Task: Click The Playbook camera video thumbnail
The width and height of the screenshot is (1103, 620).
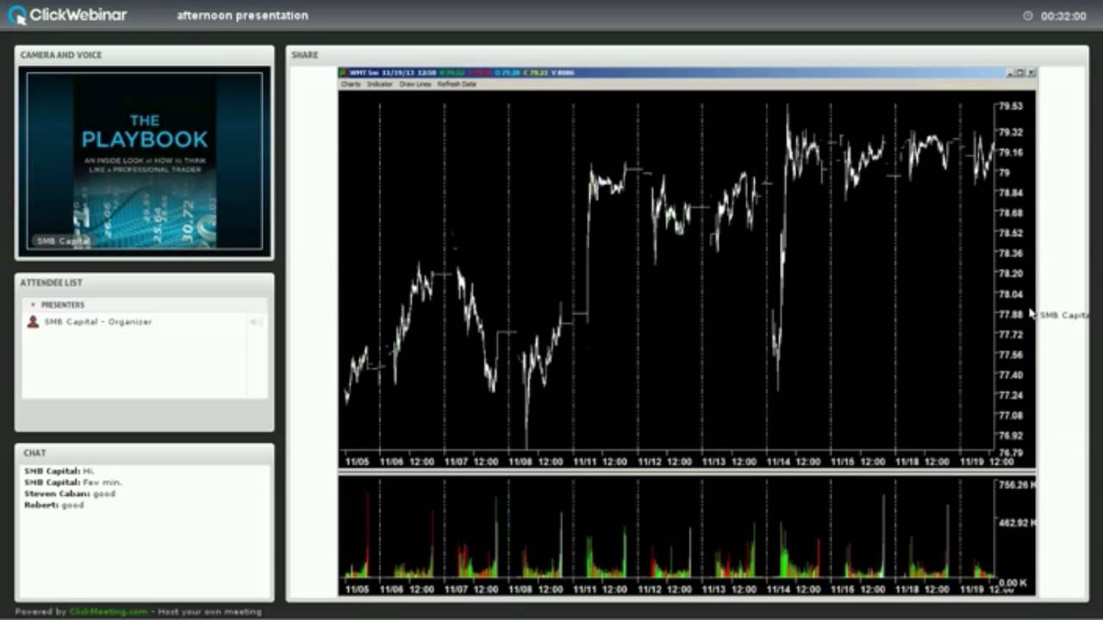Action: pos(145,161)
